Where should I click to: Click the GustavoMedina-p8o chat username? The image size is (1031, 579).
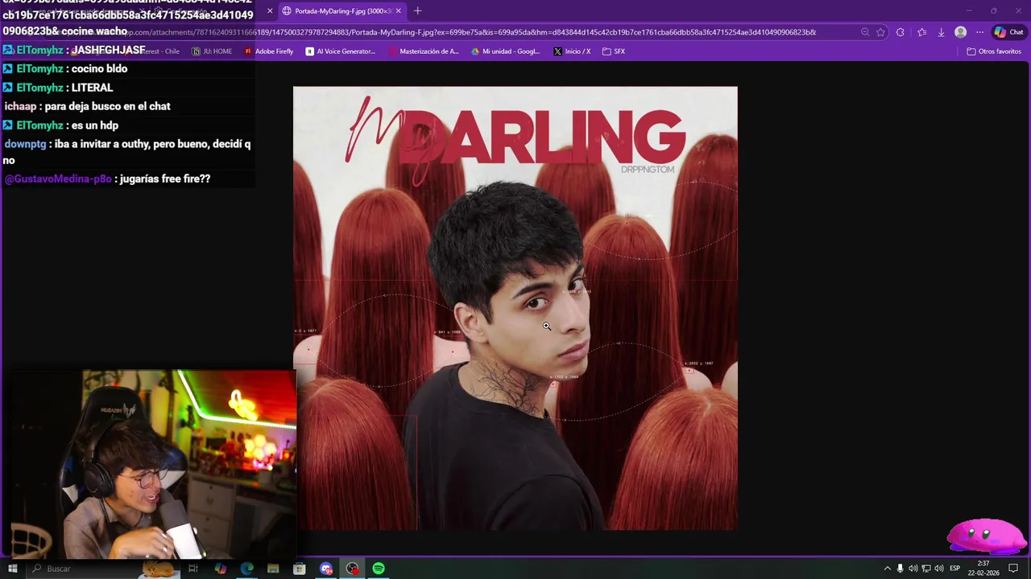coord(58,179)
